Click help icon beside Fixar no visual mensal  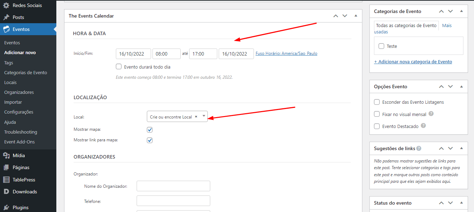(431, 114)
